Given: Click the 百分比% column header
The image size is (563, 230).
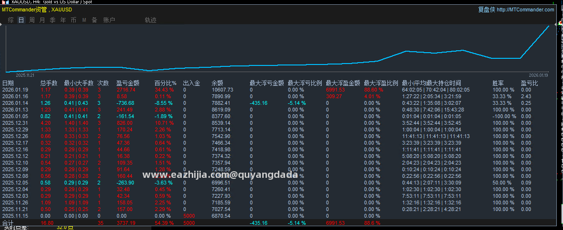Looking at the screenshot, I should click(x=166, y=83).
